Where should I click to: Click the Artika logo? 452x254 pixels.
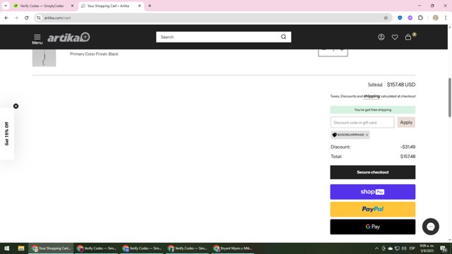(69, 37)
